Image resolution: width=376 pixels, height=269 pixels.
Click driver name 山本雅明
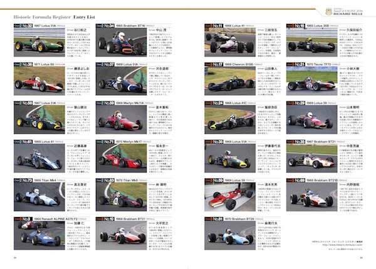(x=352, y=107)
